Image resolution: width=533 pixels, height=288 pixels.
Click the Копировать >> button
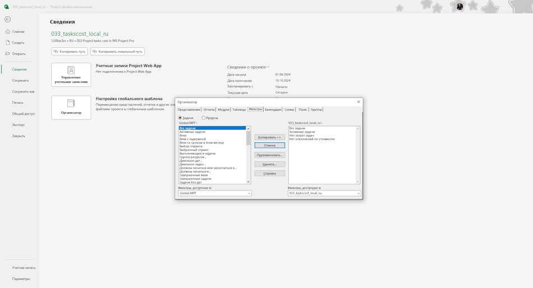point(269,137)
